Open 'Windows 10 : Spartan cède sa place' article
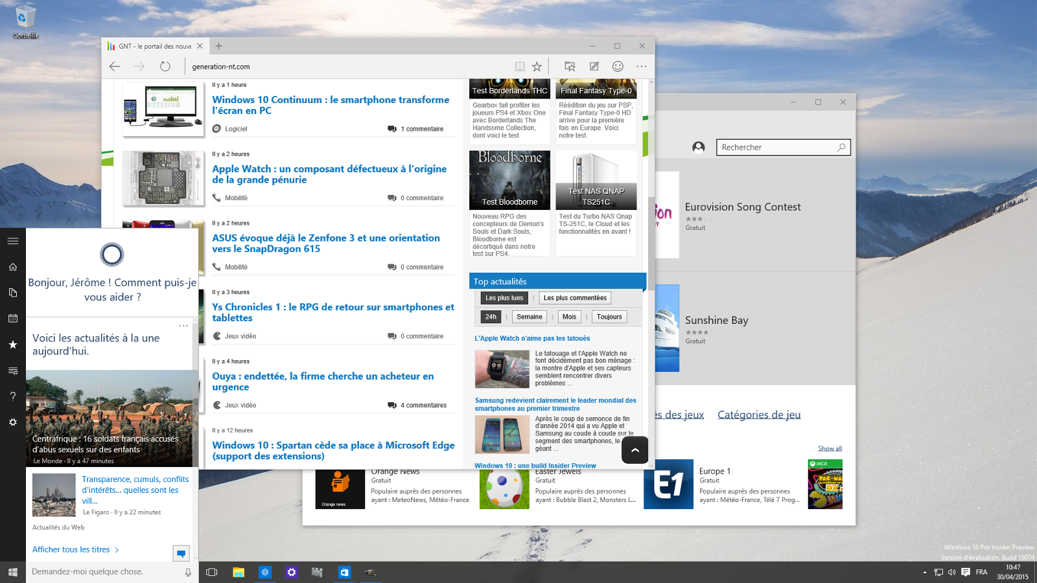Image resolution: width=1037 pixels, height=583 pixels. click(x=333, y=451)
